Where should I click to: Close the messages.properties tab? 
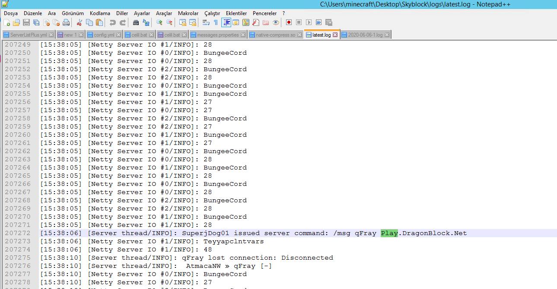[x=243, y=35]
